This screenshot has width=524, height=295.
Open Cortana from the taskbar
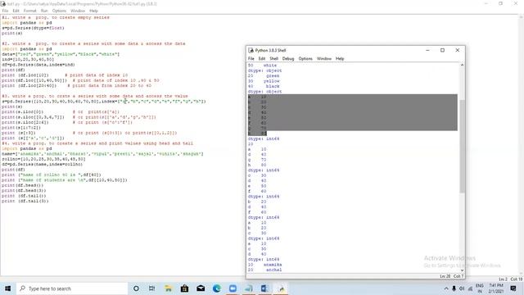point(136,288)
